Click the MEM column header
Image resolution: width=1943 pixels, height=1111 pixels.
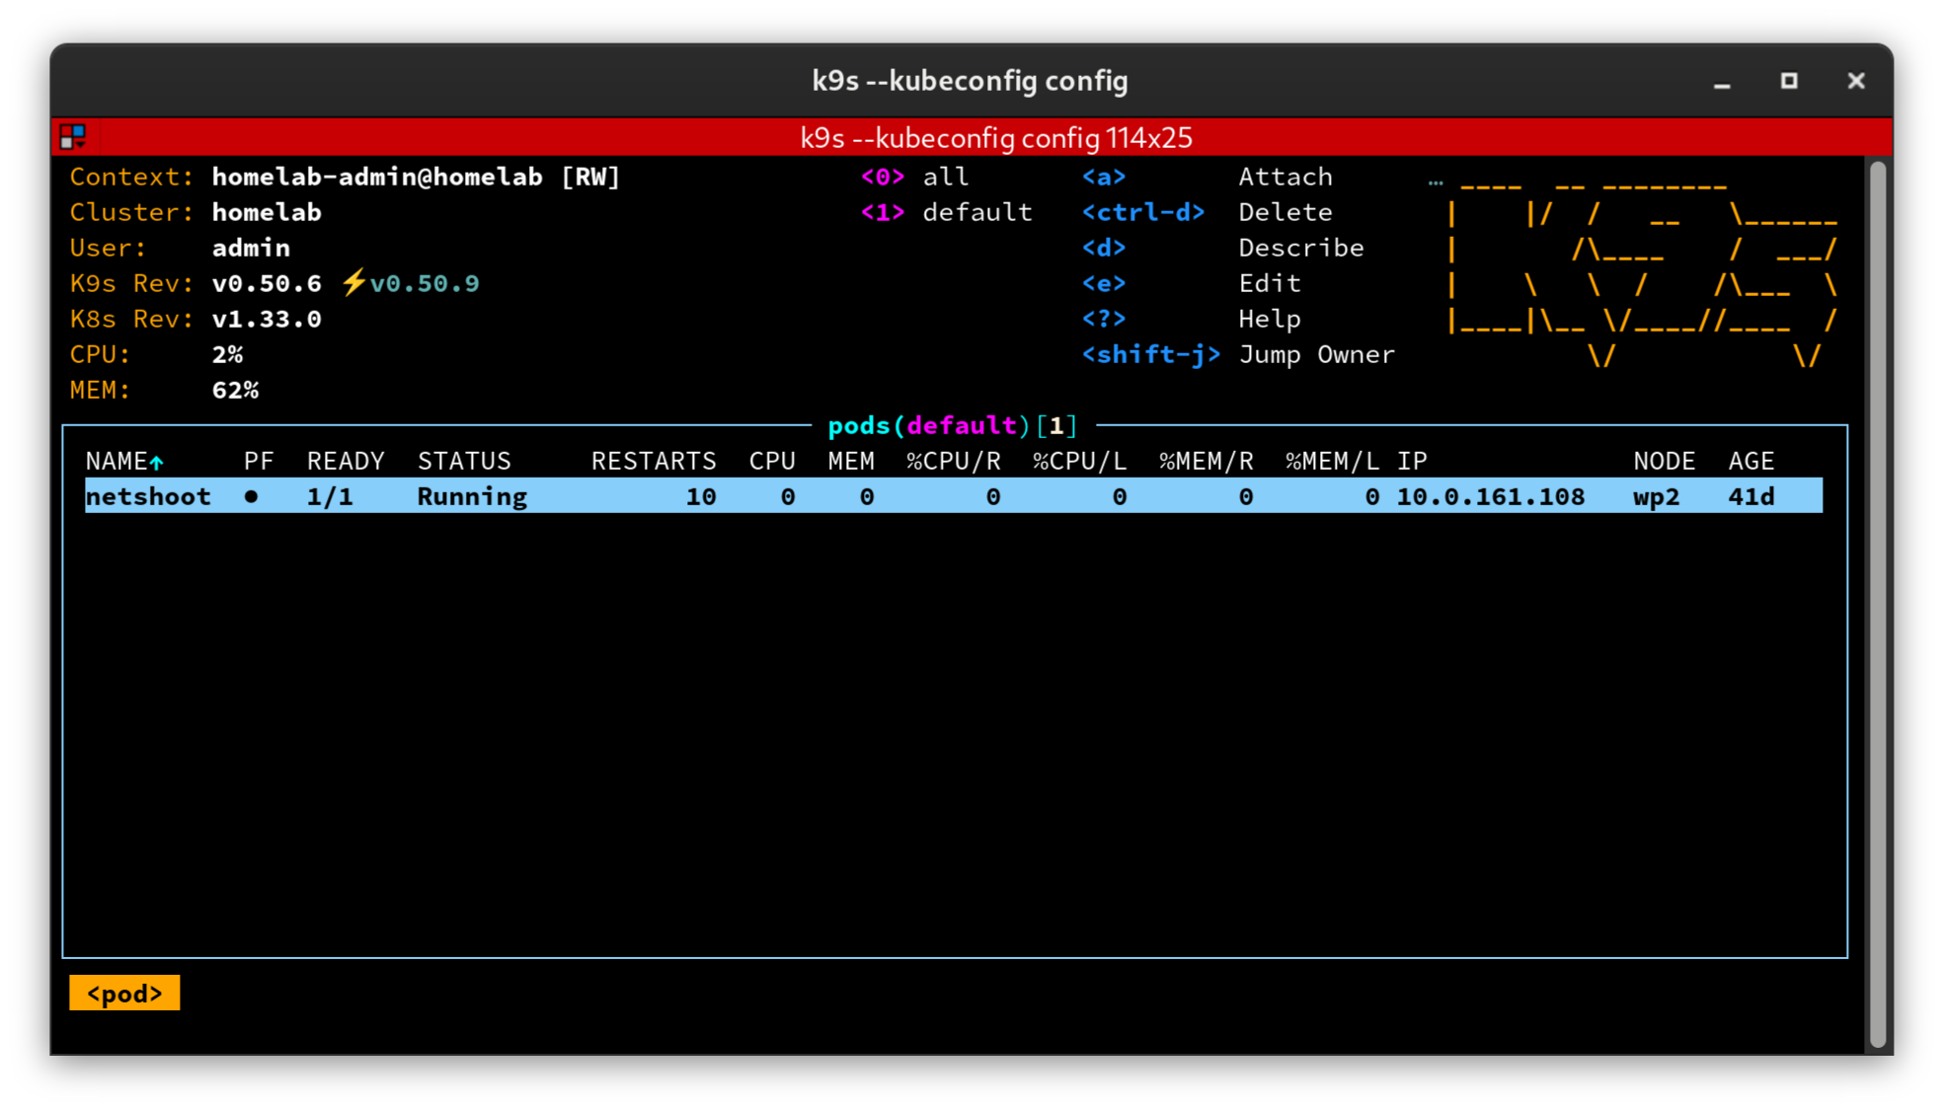(851, 461)
